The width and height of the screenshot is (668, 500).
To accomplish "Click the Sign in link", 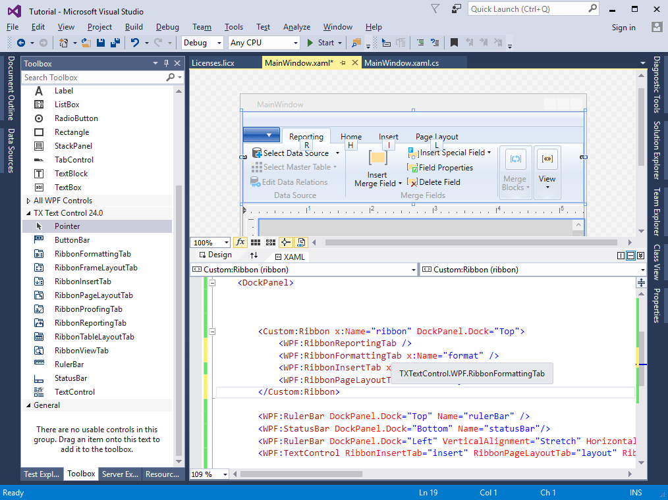I will pyautogui.click(x=623, y=27).
